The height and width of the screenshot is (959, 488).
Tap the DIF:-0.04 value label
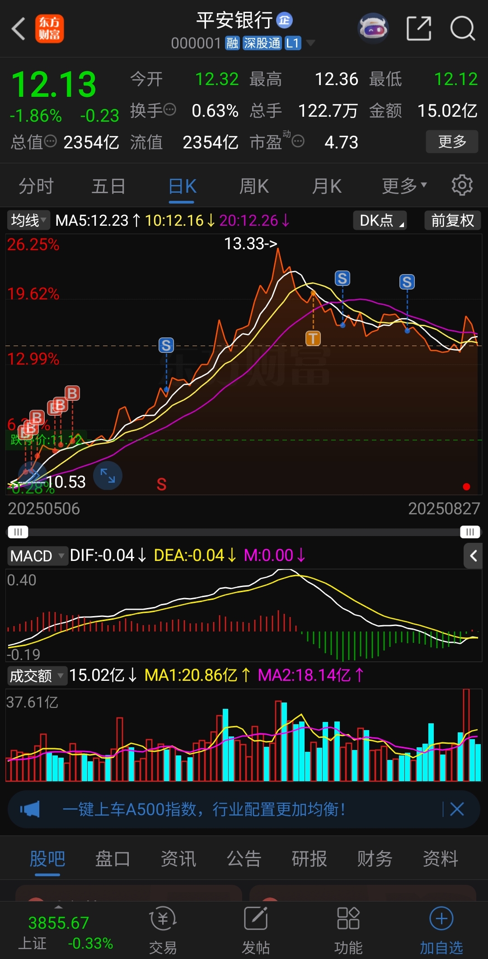point(108,555)
